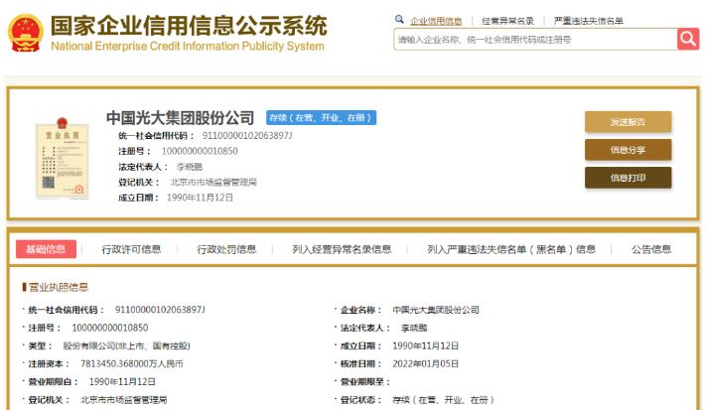Switch to the 行政许可信息 tab

[131, 249]
